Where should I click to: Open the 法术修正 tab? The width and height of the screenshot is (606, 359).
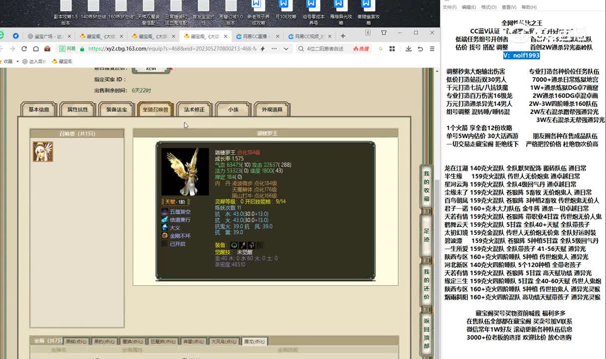pyautogui.click(x=194, y=110)
